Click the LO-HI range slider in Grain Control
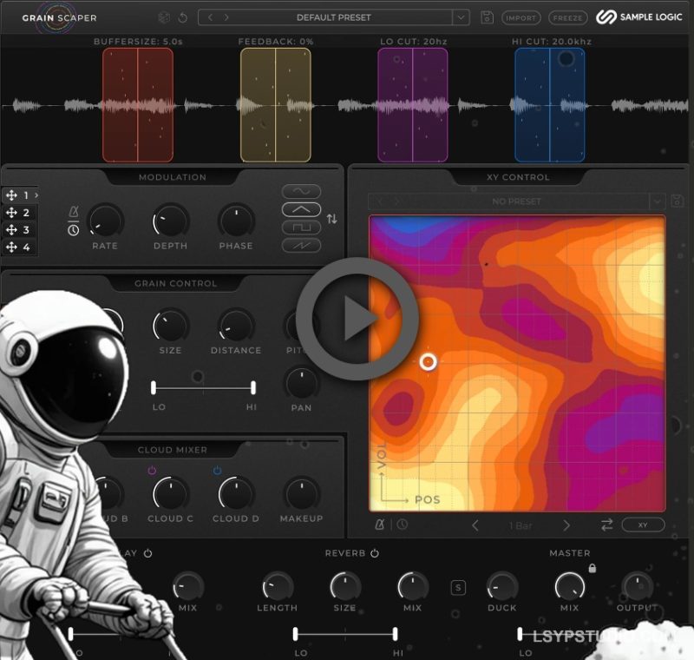The height and width of the screenshot is (660, 694). 204,388
